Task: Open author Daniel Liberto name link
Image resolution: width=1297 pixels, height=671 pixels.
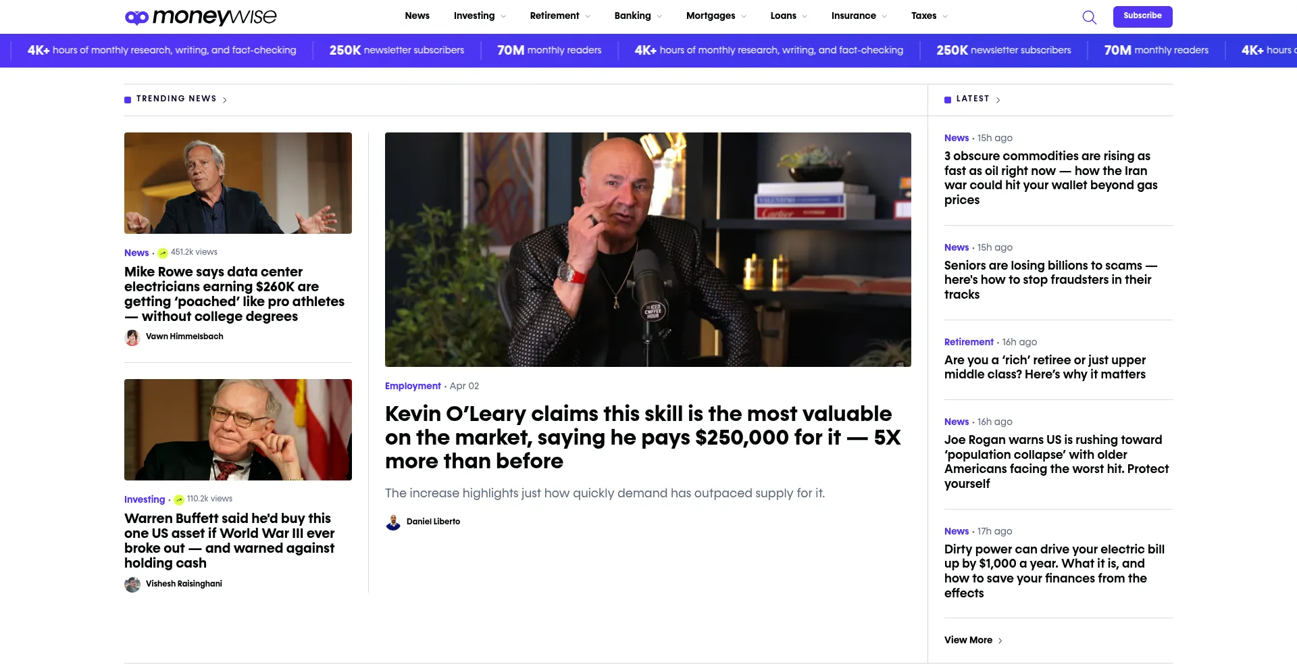Action: (x=433, y=522)
